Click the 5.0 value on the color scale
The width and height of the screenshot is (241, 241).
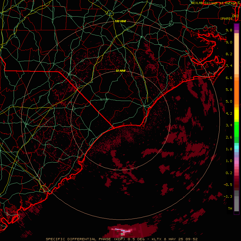pos(229,101)
